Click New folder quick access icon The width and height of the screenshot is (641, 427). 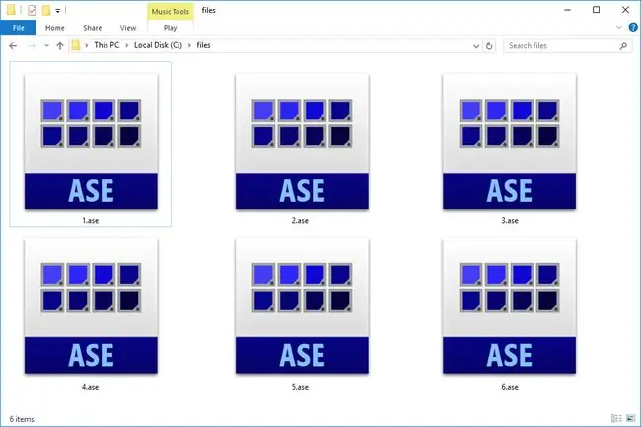(x=46, y=10)
